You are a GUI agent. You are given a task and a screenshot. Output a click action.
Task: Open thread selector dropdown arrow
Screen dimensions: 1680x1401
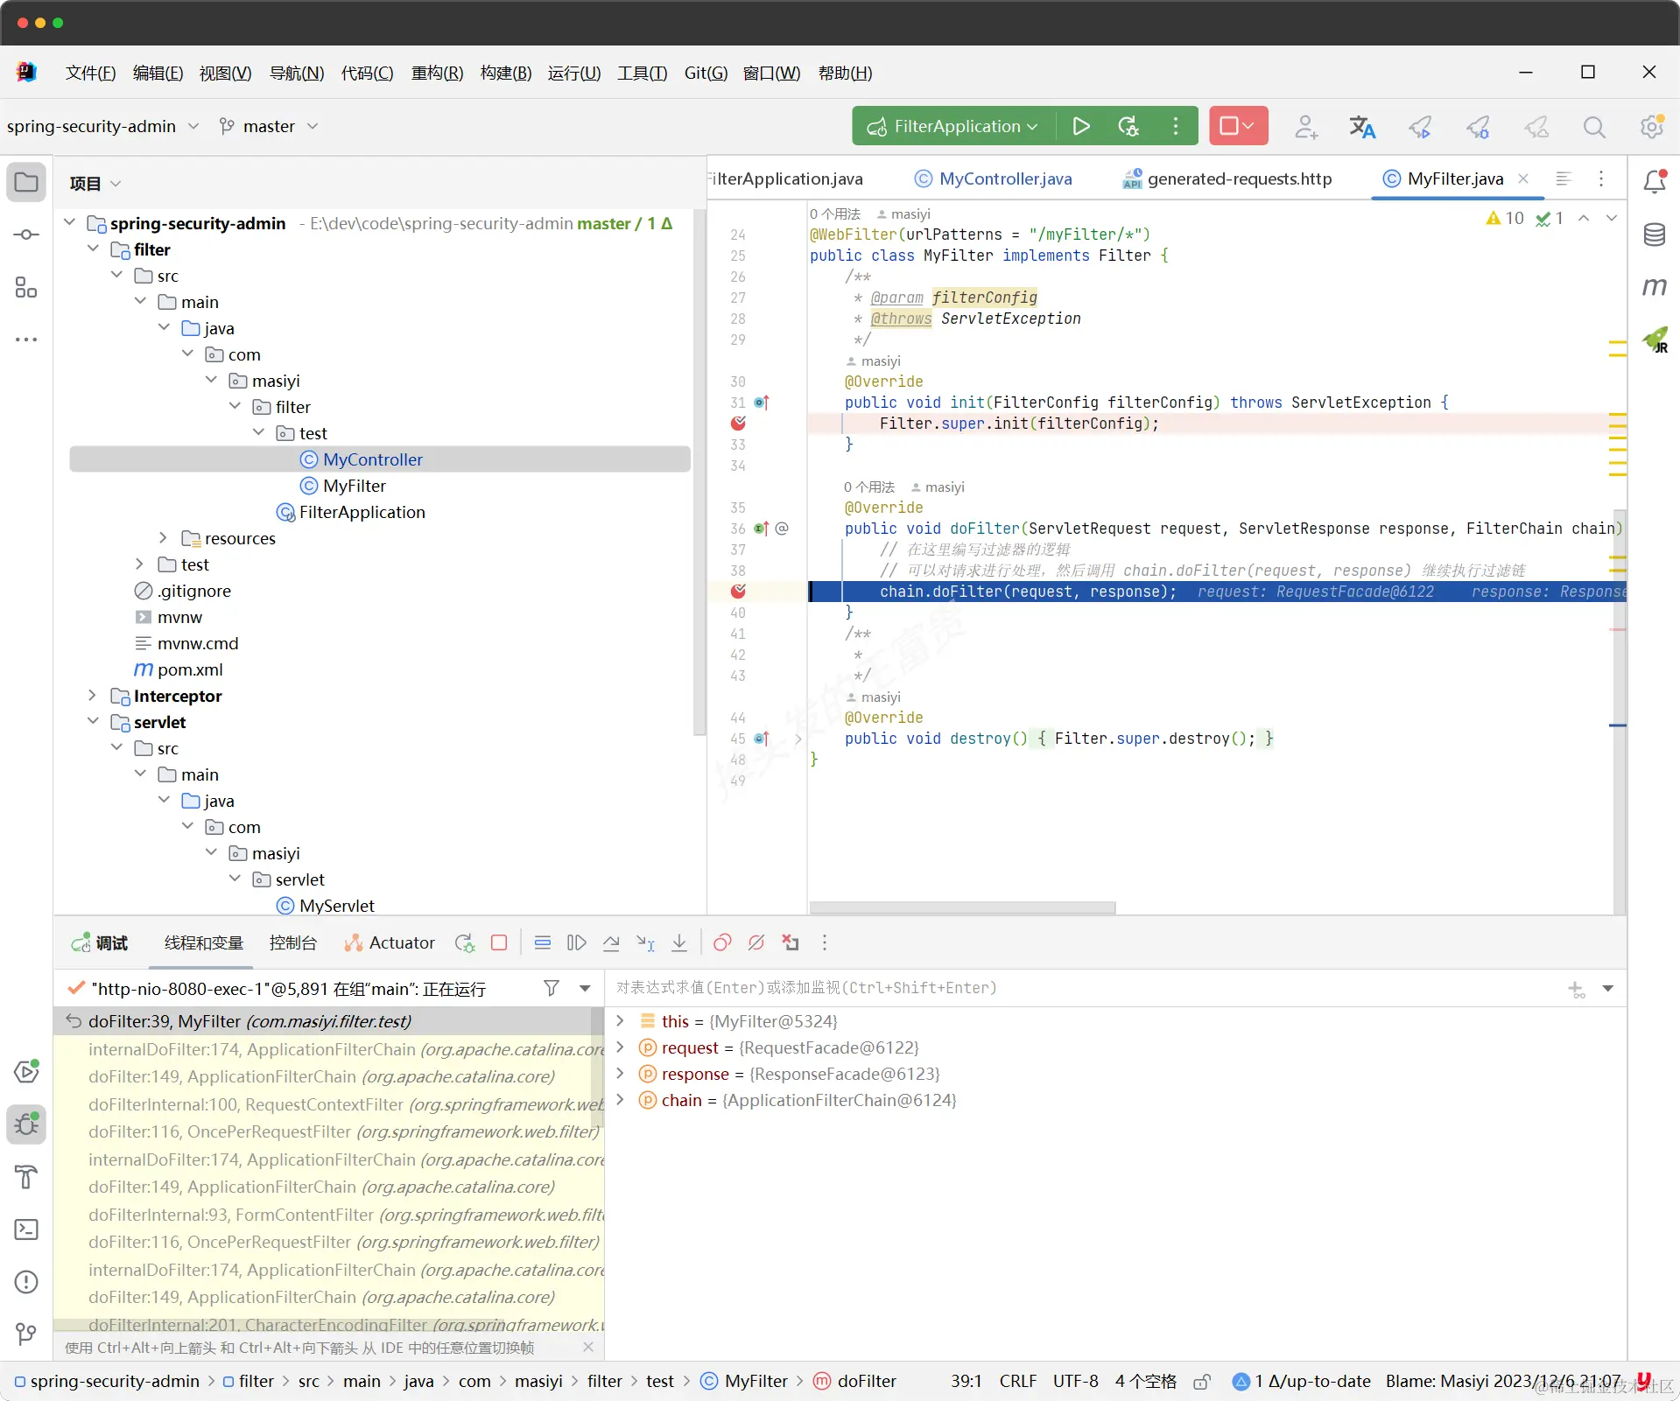pos(585,988)
